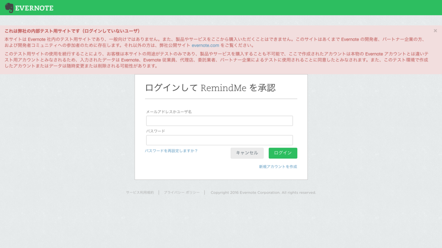Click the label メールアドレスかユーザ名
The height and width of the screenshot is (248, 442).
point(169,112)
